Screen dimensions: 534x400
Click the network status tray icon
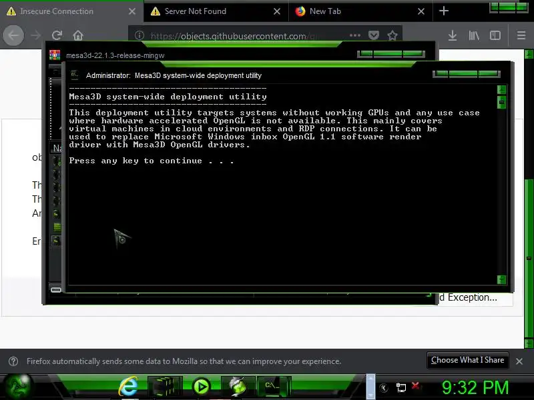[401, 387]
